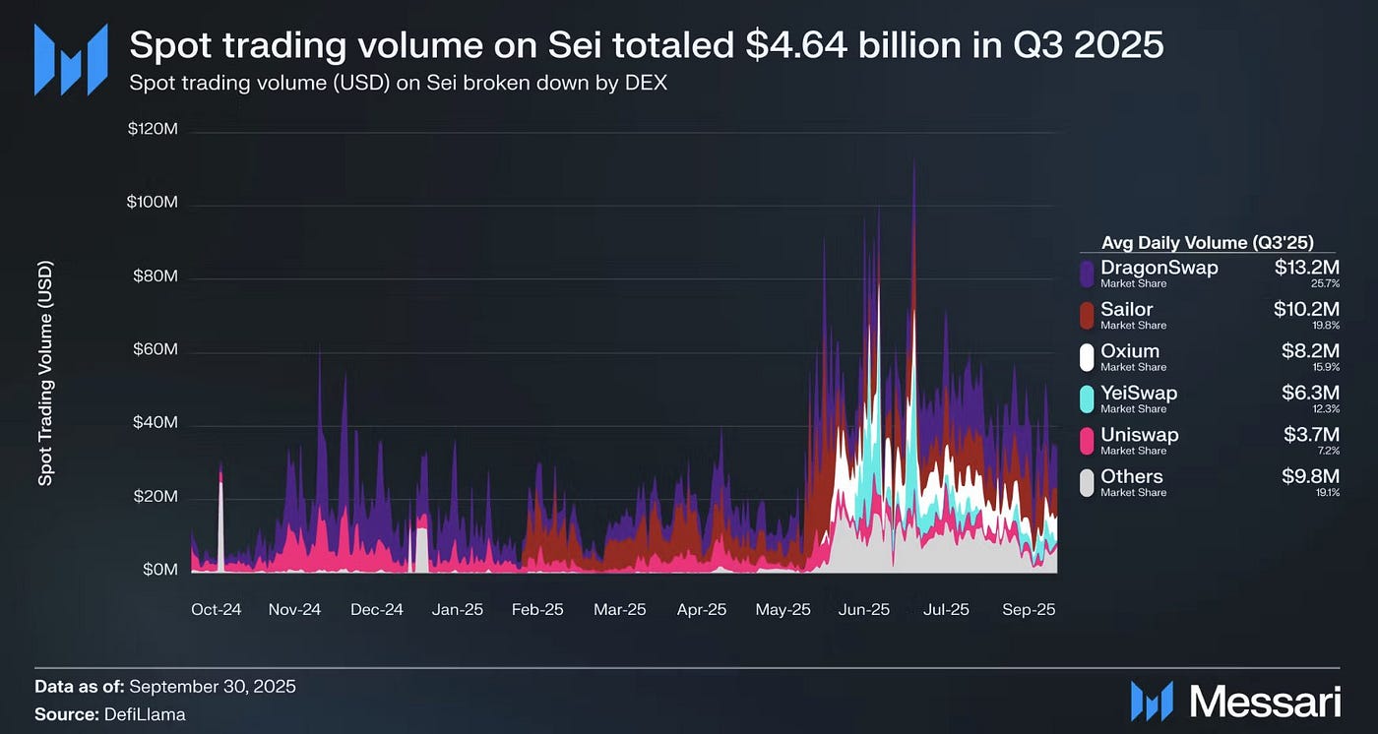
Task: Click the Messari logo icon top-left
Action: (x=71, y=60)
